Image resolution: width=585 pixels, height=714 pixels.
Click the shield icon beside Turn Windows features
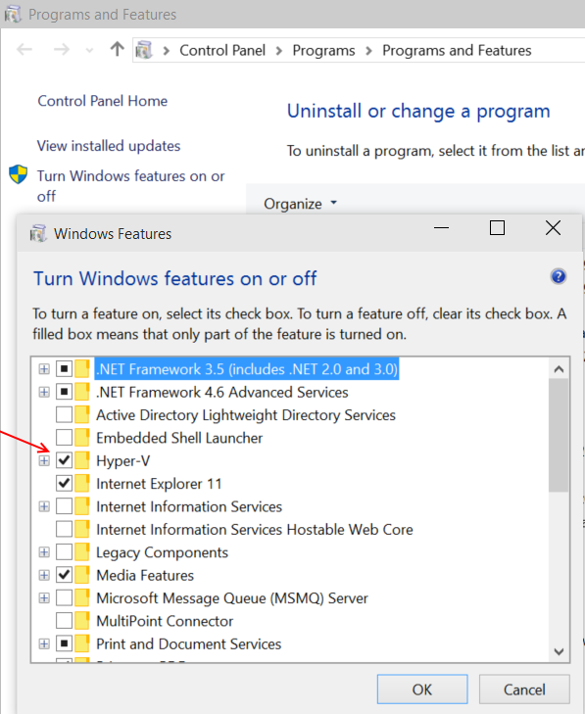[x=19, y=174]
